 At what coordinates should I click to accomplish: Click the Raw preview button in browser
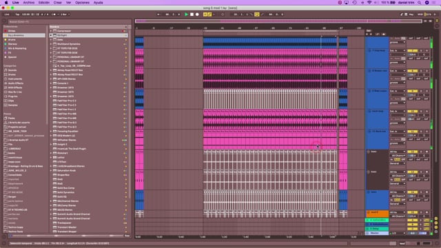point(127,236)
